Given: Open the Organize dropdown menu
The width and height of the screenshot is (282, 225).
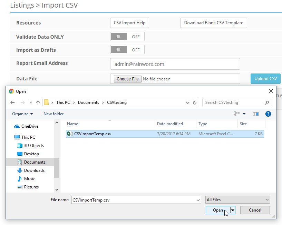Looking at the screenshot, I should 22,114.
